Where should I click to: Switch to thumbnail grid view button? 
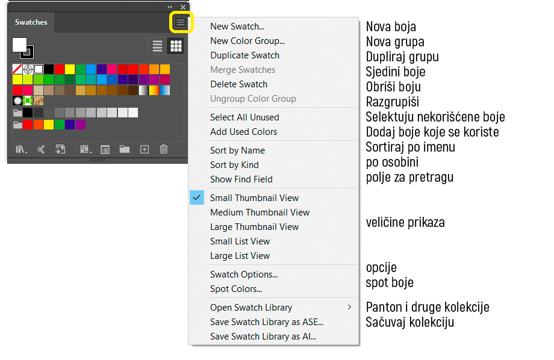[x=176, y=46]
